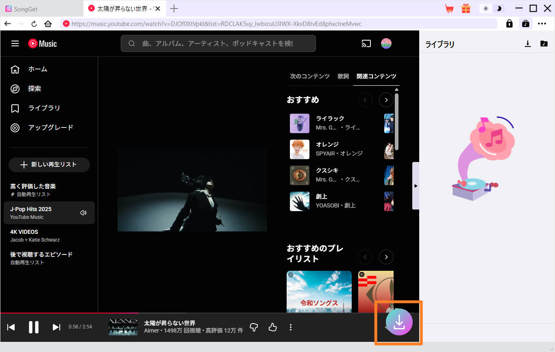Go to 探索 in the sidebar
Image resolution: width=555 pixels, height=352 pixels.
click(35, 89)
